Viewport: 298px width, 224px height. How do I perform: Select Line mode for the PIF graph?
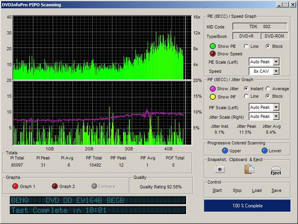tap(246, 96)
